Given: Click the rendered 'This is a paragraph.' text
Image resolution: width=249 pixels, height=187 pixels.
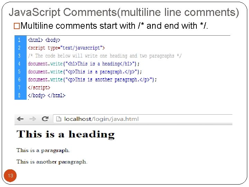Looking at the screenshot, I should [x=43, y=150].
